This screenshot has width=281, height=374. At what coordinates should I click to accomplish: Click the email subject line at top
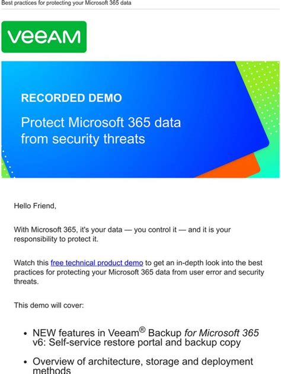[x=66, y=3]
